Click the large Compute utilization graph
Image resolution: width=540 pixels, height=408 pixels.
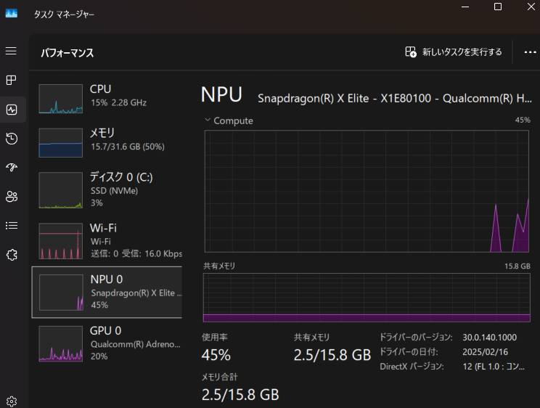pos(367,191)
